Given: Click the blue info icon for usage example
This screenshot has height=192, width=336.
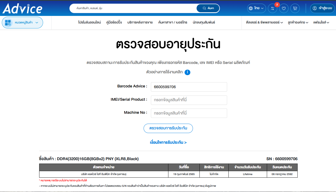Looking at the screenshot, I should point(187,72).
